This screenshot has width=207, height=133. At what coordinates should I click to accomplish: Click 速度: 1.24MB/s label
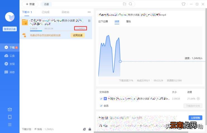[x=193, y=58]
